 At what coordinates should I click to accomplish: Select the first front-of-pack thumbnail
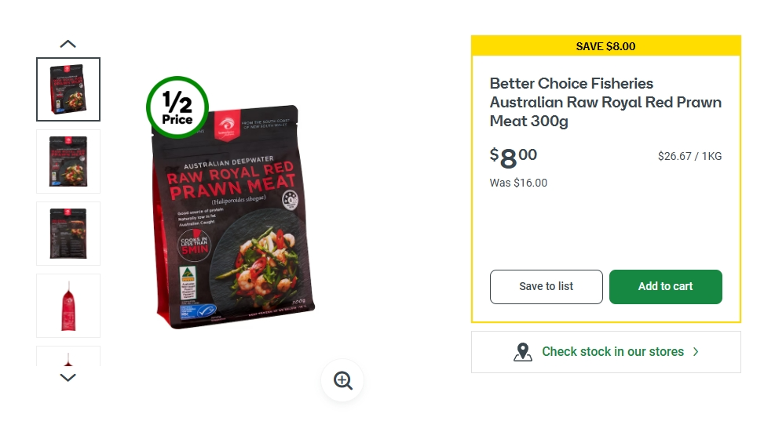click(68, 89)
